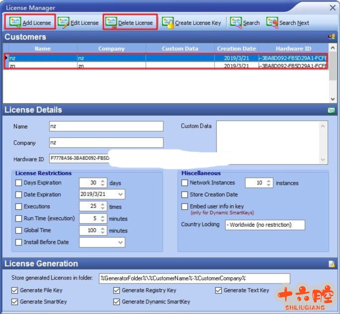Enable the Days Expiration checkbox
The width and height of the screenshot is (340, 314).
[x=19, y=183]
